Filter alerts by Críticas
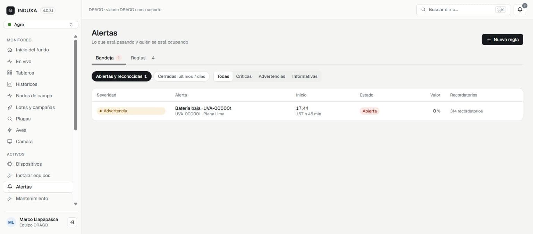 pyautogui.click(x=244, y=76)
